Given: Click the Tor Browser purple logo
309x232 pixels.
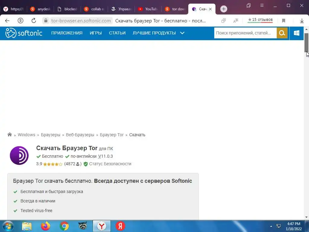Looking at the screenshot, I should click(x=19, y=156).
